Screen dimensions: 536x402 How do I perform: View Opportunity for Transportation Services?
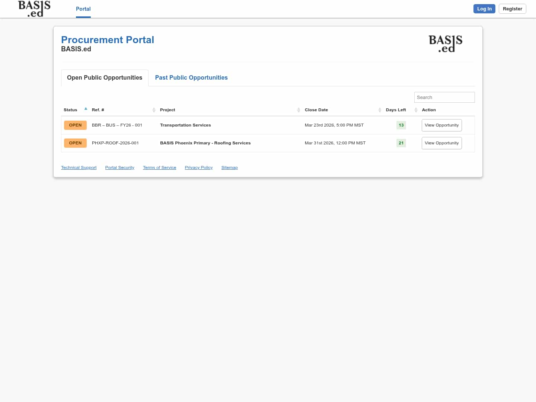[x=441, y=125]
